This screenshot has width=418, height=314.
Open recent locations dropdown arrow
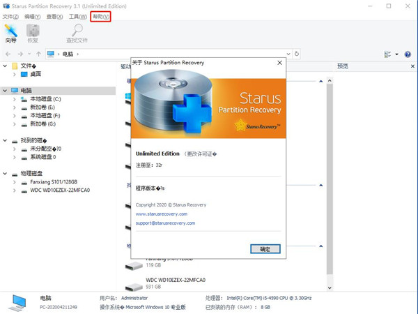pos(29,54)
